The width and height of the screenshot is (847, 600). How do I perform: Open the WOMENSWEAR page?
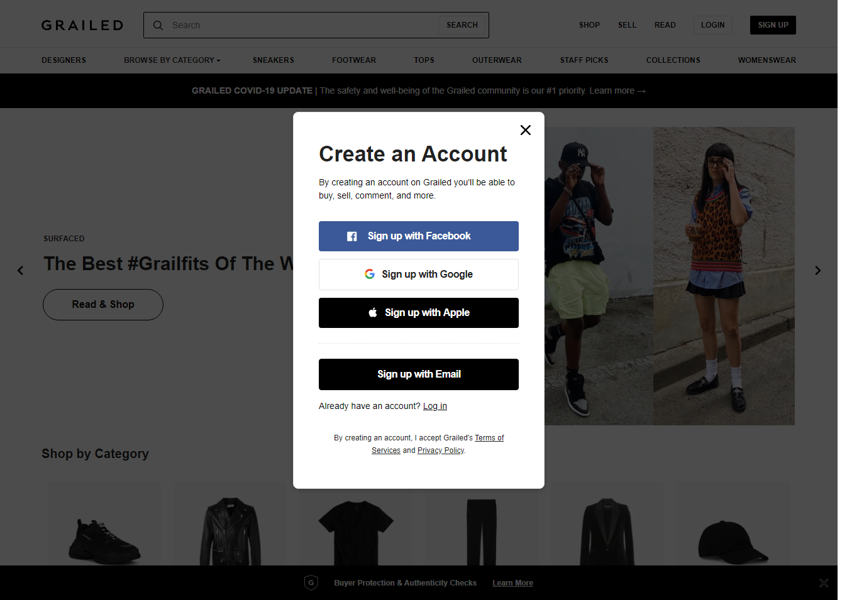[x=767, y=60]
